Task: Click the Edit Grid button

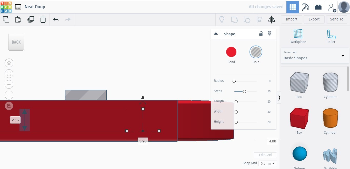Action: click(265, 155)
